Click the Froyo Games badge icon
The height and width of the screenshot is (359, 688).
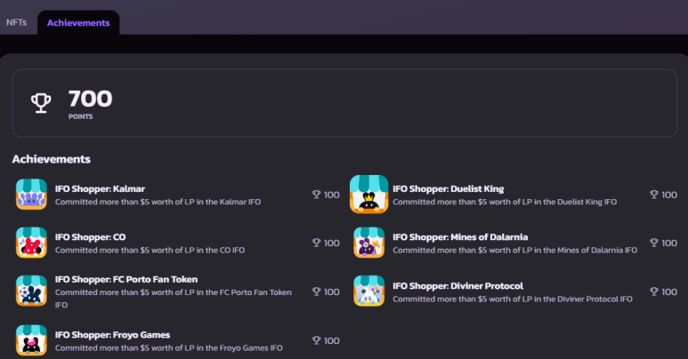pyautogui.click(x=31, y=340)
